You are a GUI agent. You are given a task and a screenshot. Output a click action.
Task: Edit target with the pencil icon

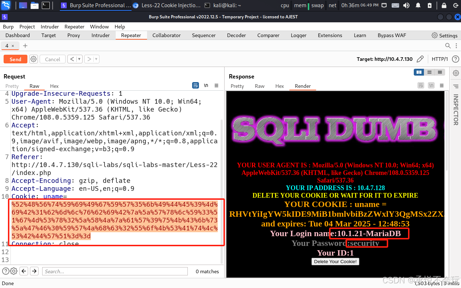420,59
